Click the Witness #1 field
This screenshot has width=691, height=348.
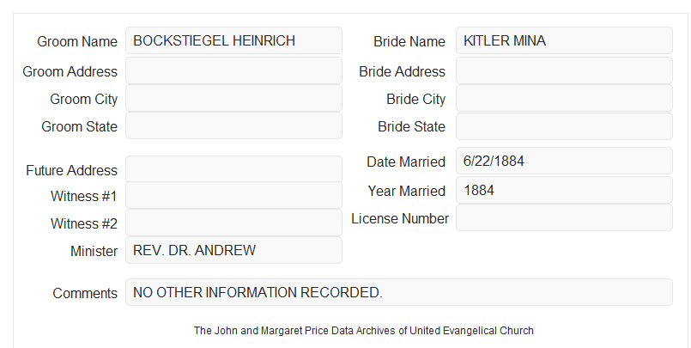click(233, 195)
